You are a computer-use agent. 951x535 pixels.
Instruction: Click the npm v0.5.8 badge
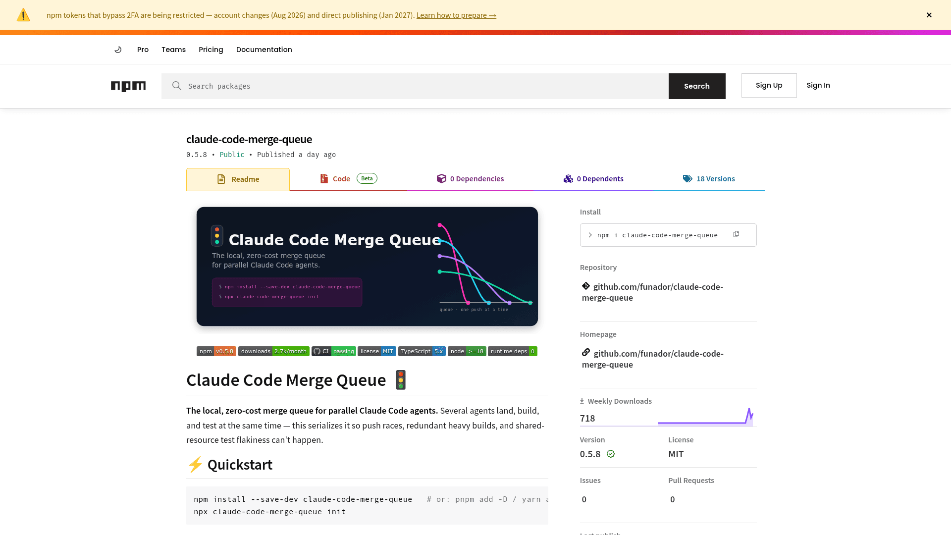click(216, 351)
